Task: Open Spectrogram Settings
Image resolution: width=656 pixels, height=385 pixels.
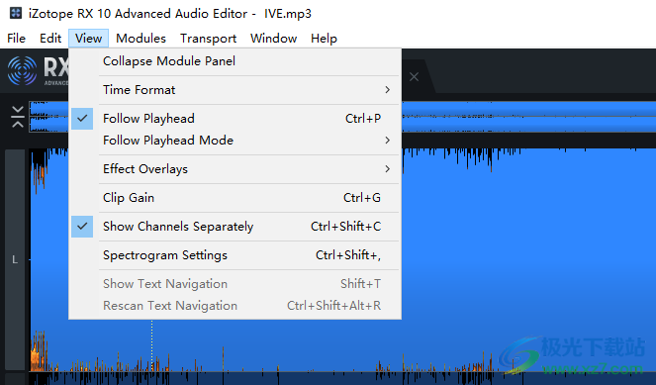Action: (x=234, y=255)
